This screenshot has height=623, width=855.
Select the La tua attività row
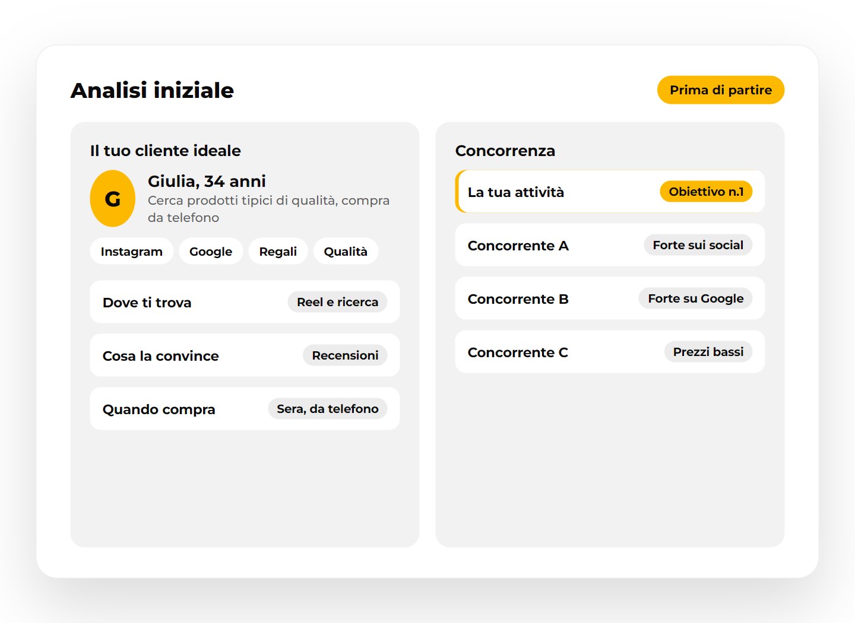610,192
